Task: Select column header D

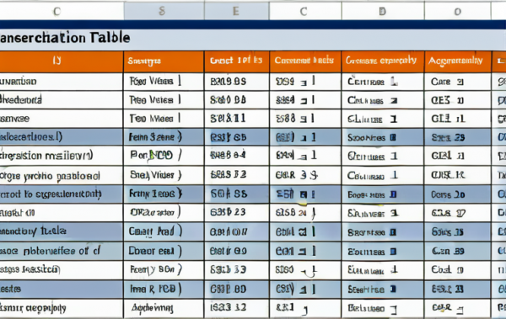Action: pyautogui.click(x=383, y=11)
